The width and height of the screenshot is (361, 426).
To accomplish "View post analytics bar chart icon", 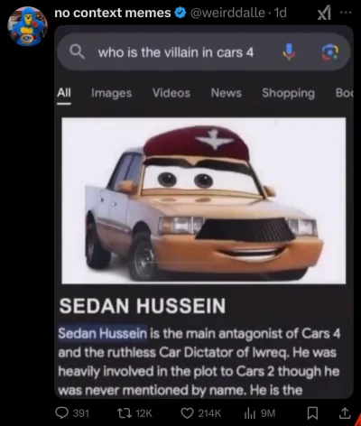I will [x=249, y=413].
